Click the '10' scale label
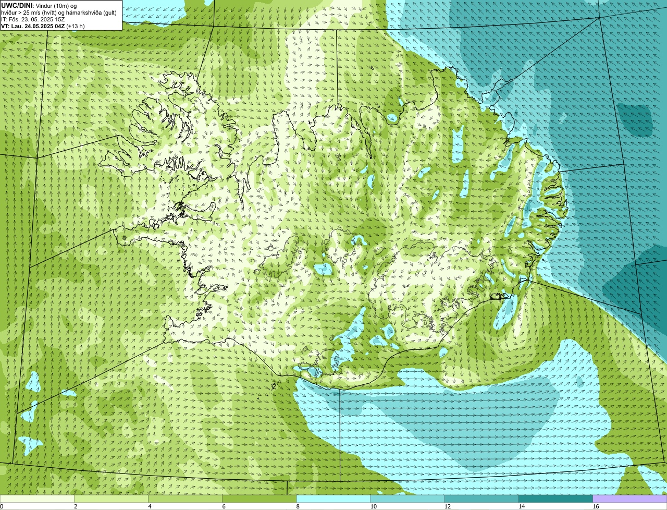The width and height of the screenshot is (667, 510). coord(373,506)
